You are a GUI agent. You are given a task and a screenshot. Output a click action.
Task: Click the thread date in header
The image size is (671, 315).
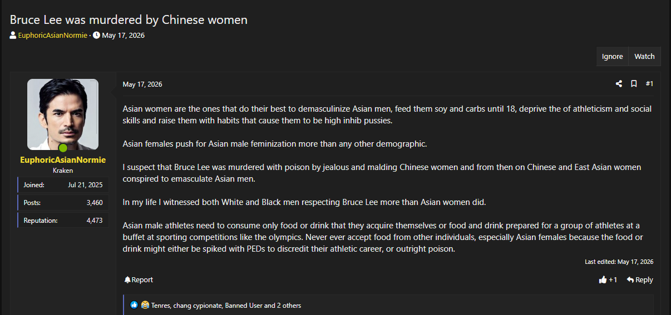(x=123, y=35)
